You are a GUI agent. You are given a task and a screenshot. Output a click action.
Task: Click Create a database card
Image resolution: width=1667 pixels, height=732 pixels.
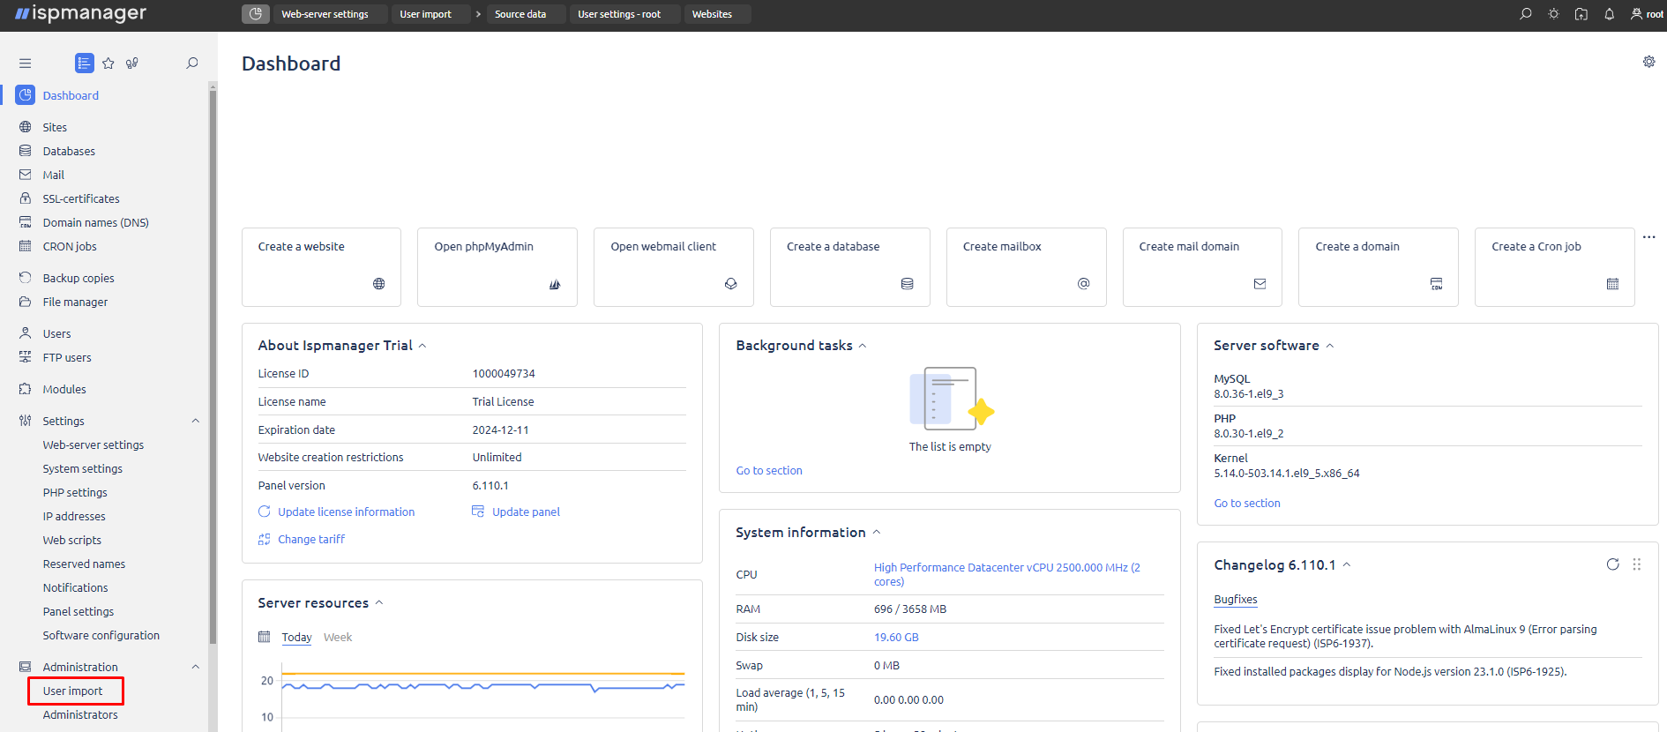[850, 267]
